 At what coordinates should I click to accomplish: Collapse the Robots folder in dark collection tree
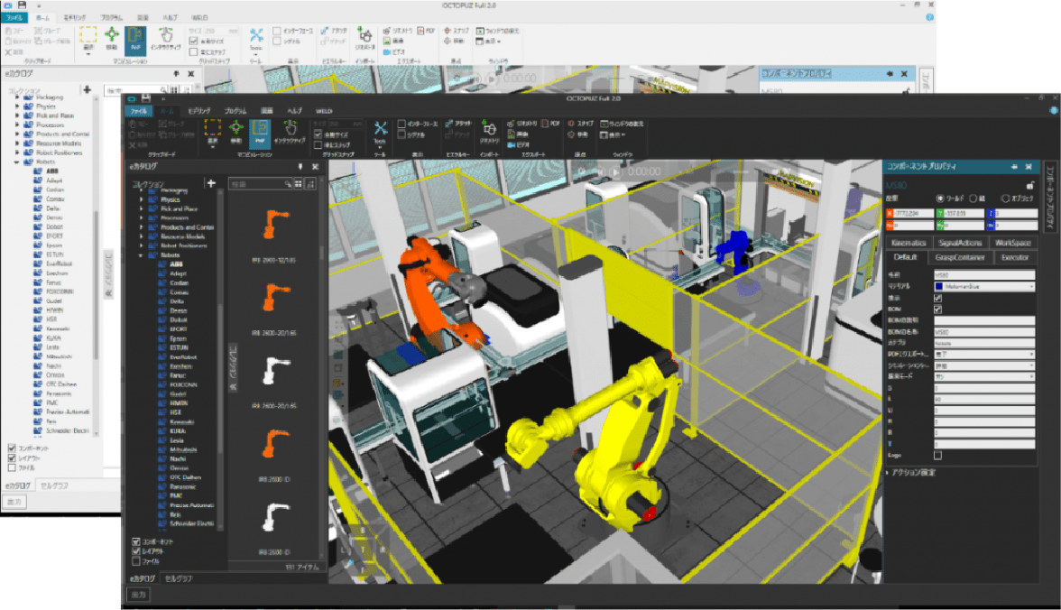[141, 255]
